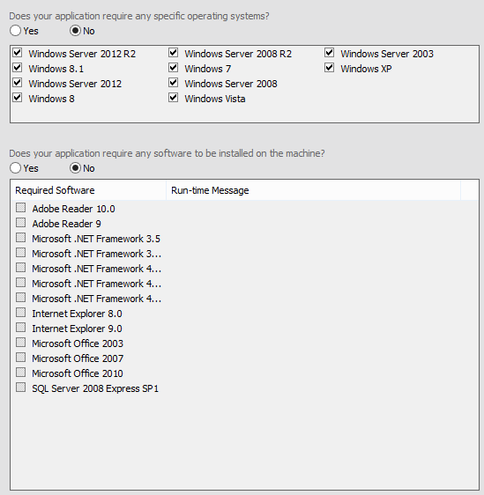Uncheck Windows Server 2003 checkbox
Screen dimensions: 484x495
[x=329, y=53]
